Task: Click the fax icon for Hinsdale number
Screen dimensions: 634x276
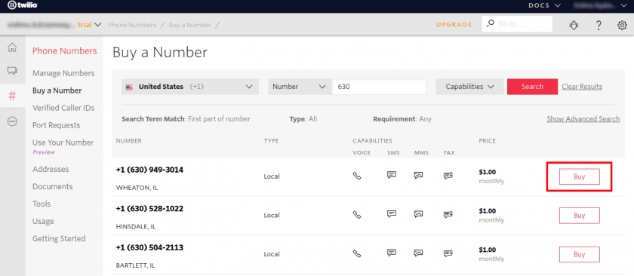Action: point(448,215)
